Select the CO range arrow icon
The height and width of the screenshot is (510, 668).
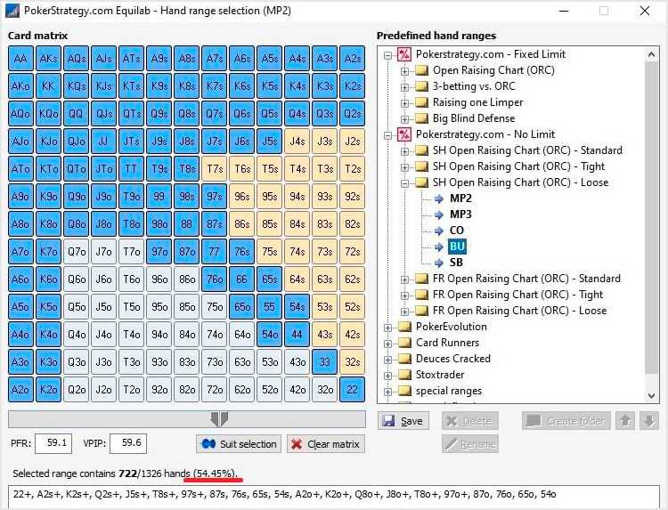(439, 231)
